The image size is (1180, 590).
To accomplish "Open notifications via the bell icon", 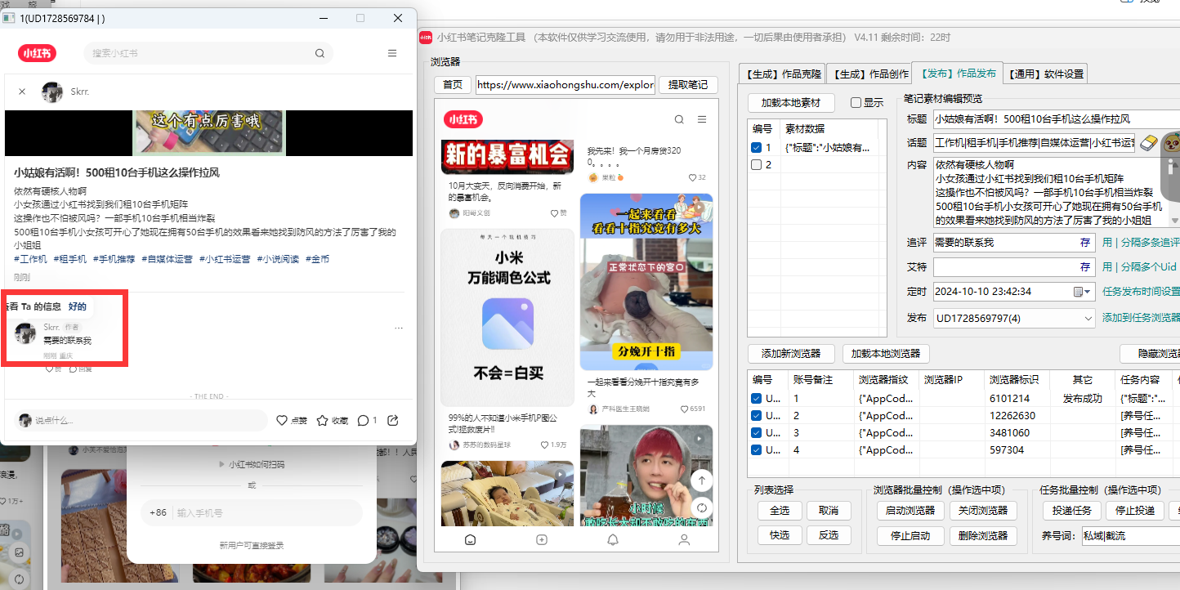I will [x=612, y=540].
